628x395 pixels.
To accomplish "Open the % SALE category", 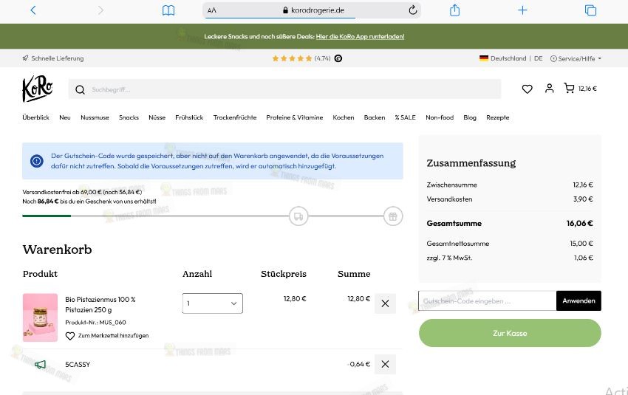I will click(406, 117).
